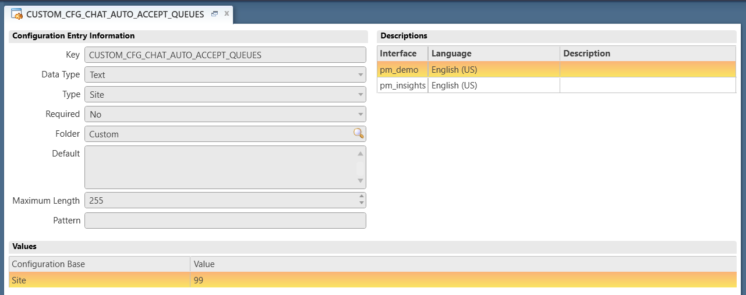Screen dimensions: 746x295
Task: Expand the Type dropdown showing Site
Action: [x=361, y=94]
